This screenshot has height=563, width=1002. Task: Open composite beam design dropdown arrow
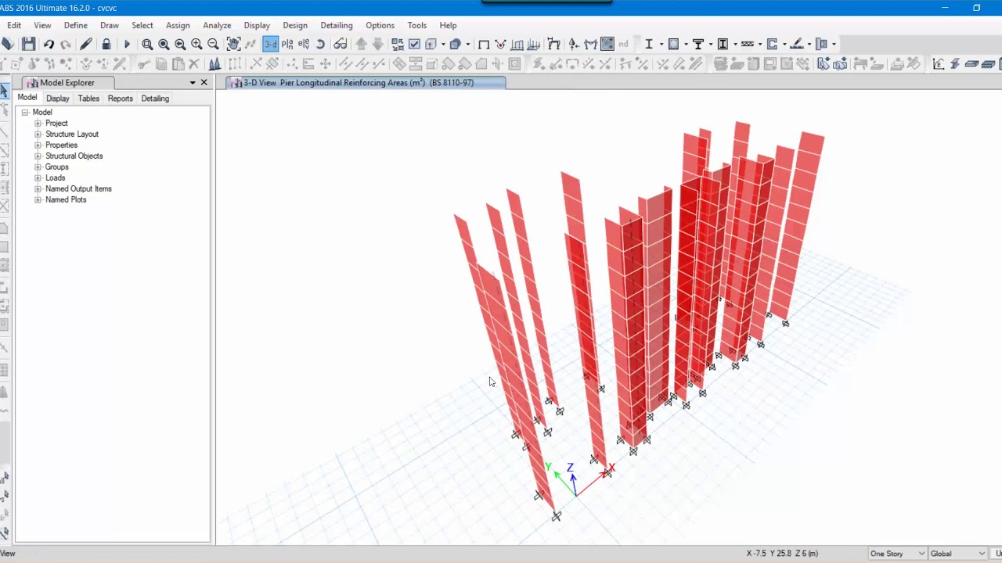711,45
